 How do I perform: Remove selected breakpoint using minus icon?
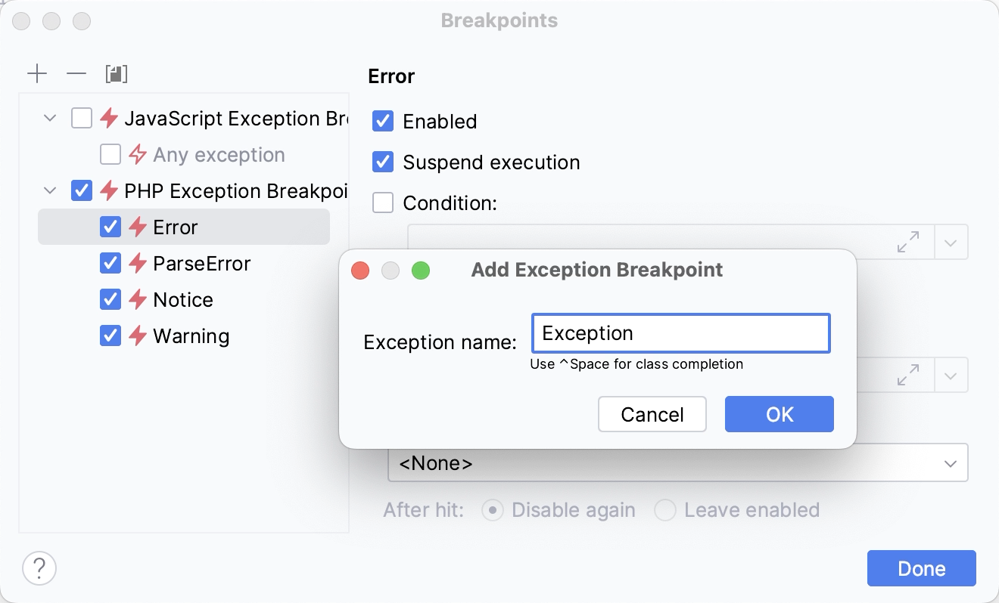[x=75, y=73]
